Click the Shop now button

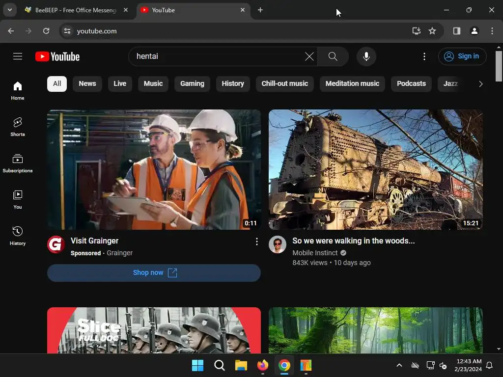pos(154,273)
